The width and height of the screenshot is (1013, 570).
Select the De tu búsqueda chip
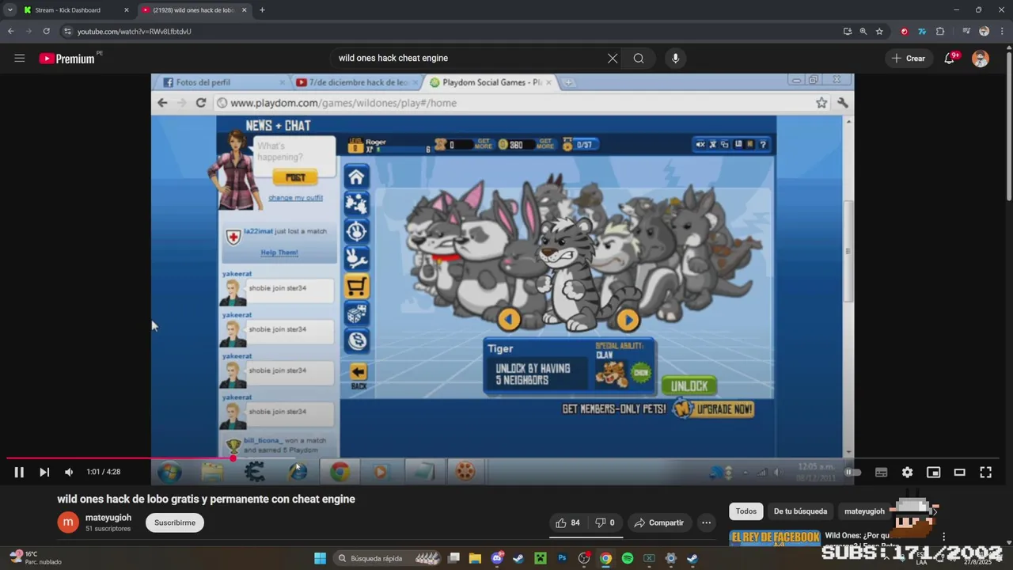point(800,511)
